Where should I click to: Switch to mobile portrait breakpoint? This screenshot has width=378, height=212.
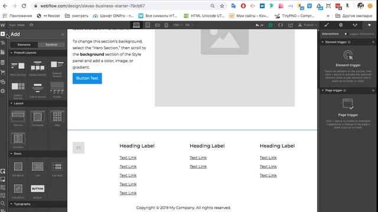166,25
